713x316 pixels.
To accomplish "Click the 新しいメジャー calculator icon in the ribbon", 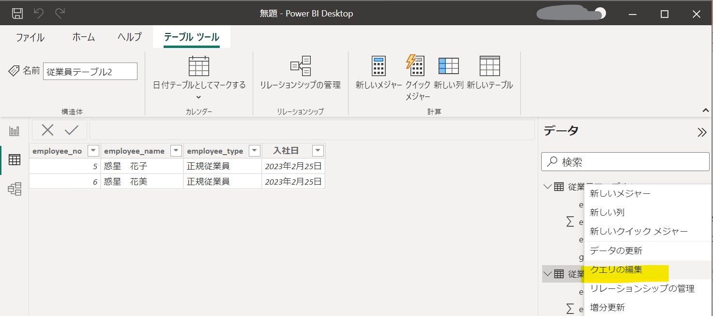I will click(x=379, y=66).
